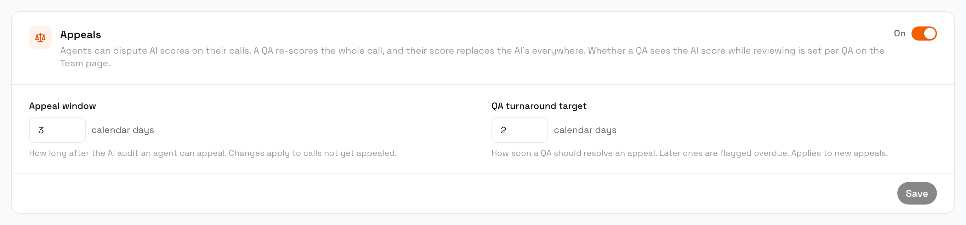
Task: Click the "QA turnaround target" field label
Action: pos(539,106)
